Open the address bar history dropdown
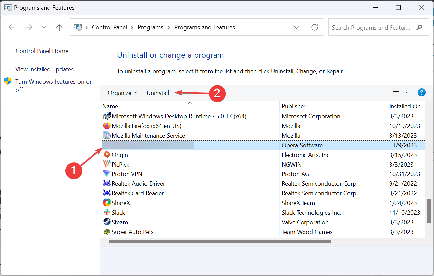This screenshot has height=276, width=434. click(297, 27)
